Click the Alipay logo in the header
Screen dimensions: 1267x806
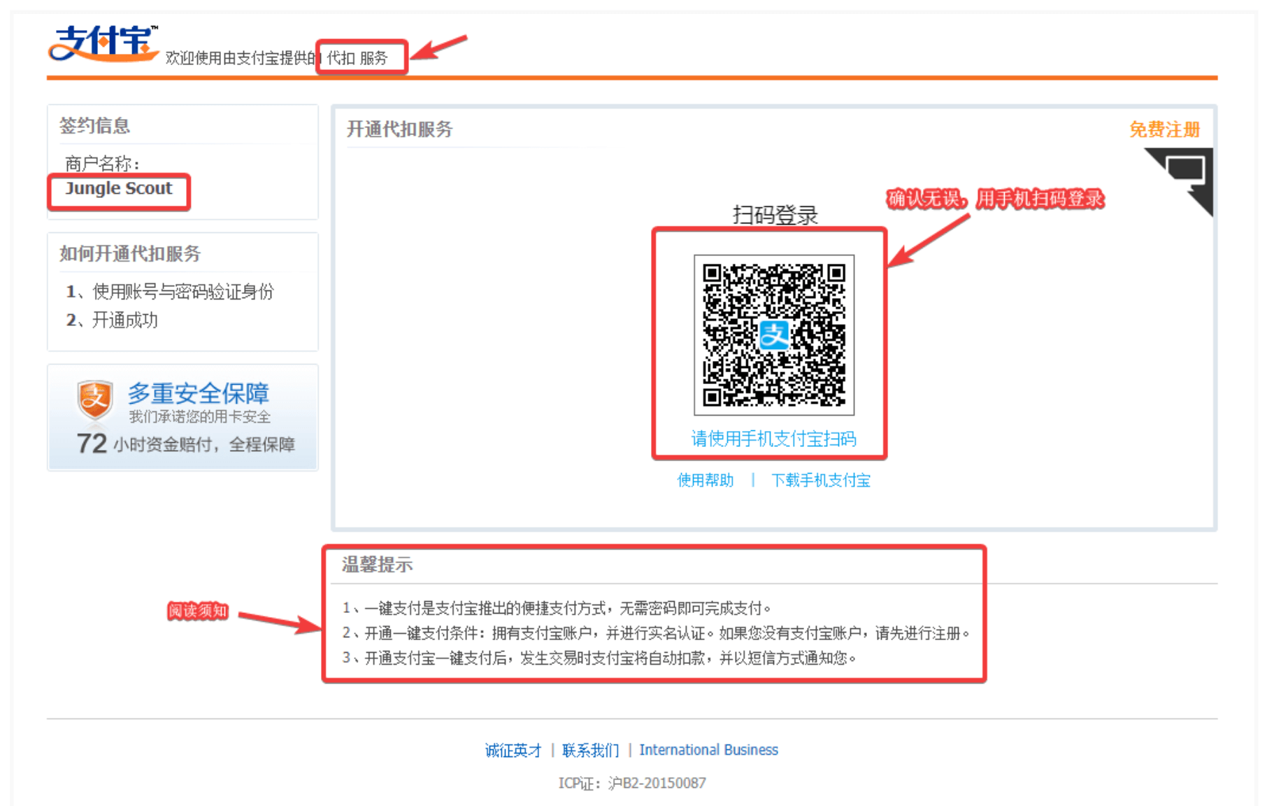tap(103, 43)
